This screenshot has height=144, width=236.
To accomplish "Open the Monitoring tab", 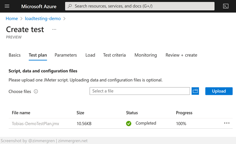I will [146, 55].
